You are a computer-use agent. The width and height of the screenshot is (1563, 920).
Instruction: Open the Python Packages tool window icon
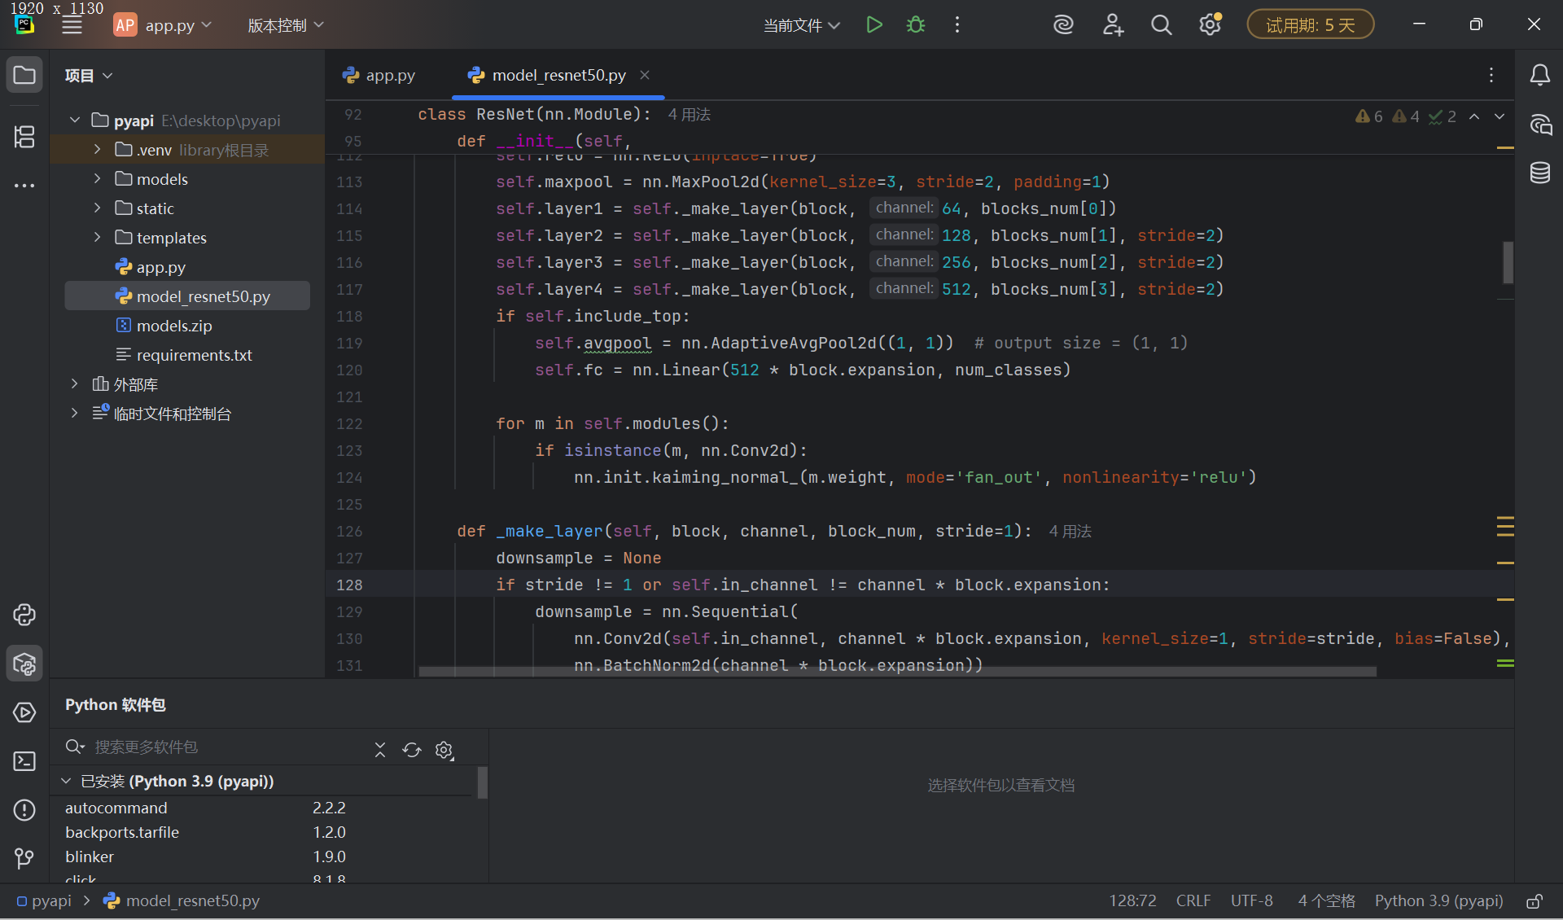tap(24, 664)
